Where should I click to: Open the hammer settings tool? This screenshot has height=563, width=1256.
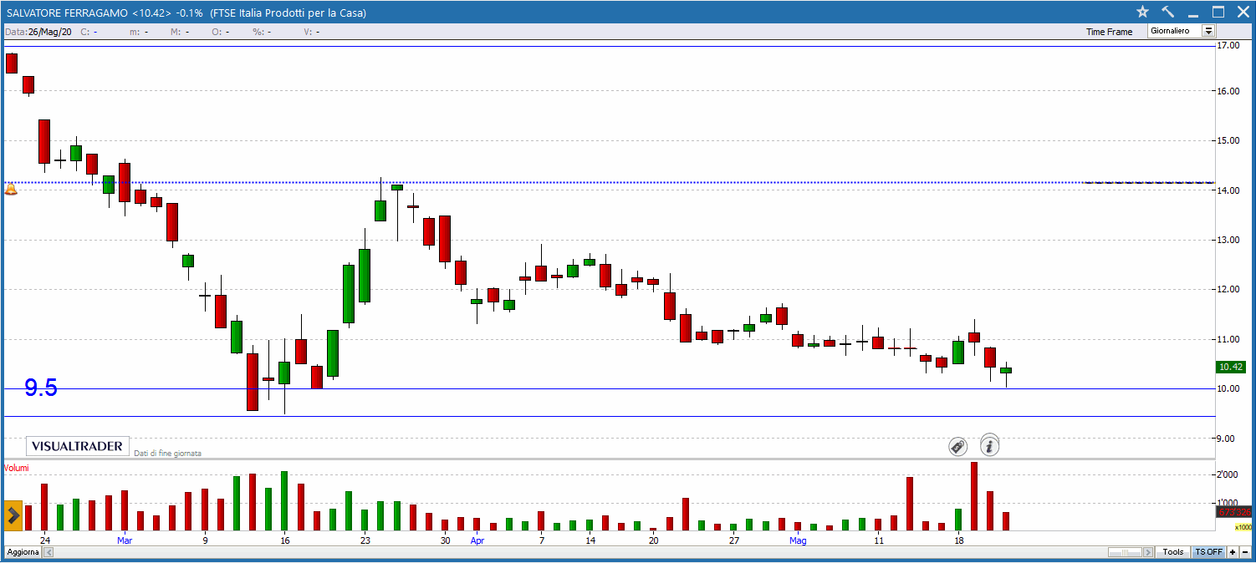click(1167, 12)
